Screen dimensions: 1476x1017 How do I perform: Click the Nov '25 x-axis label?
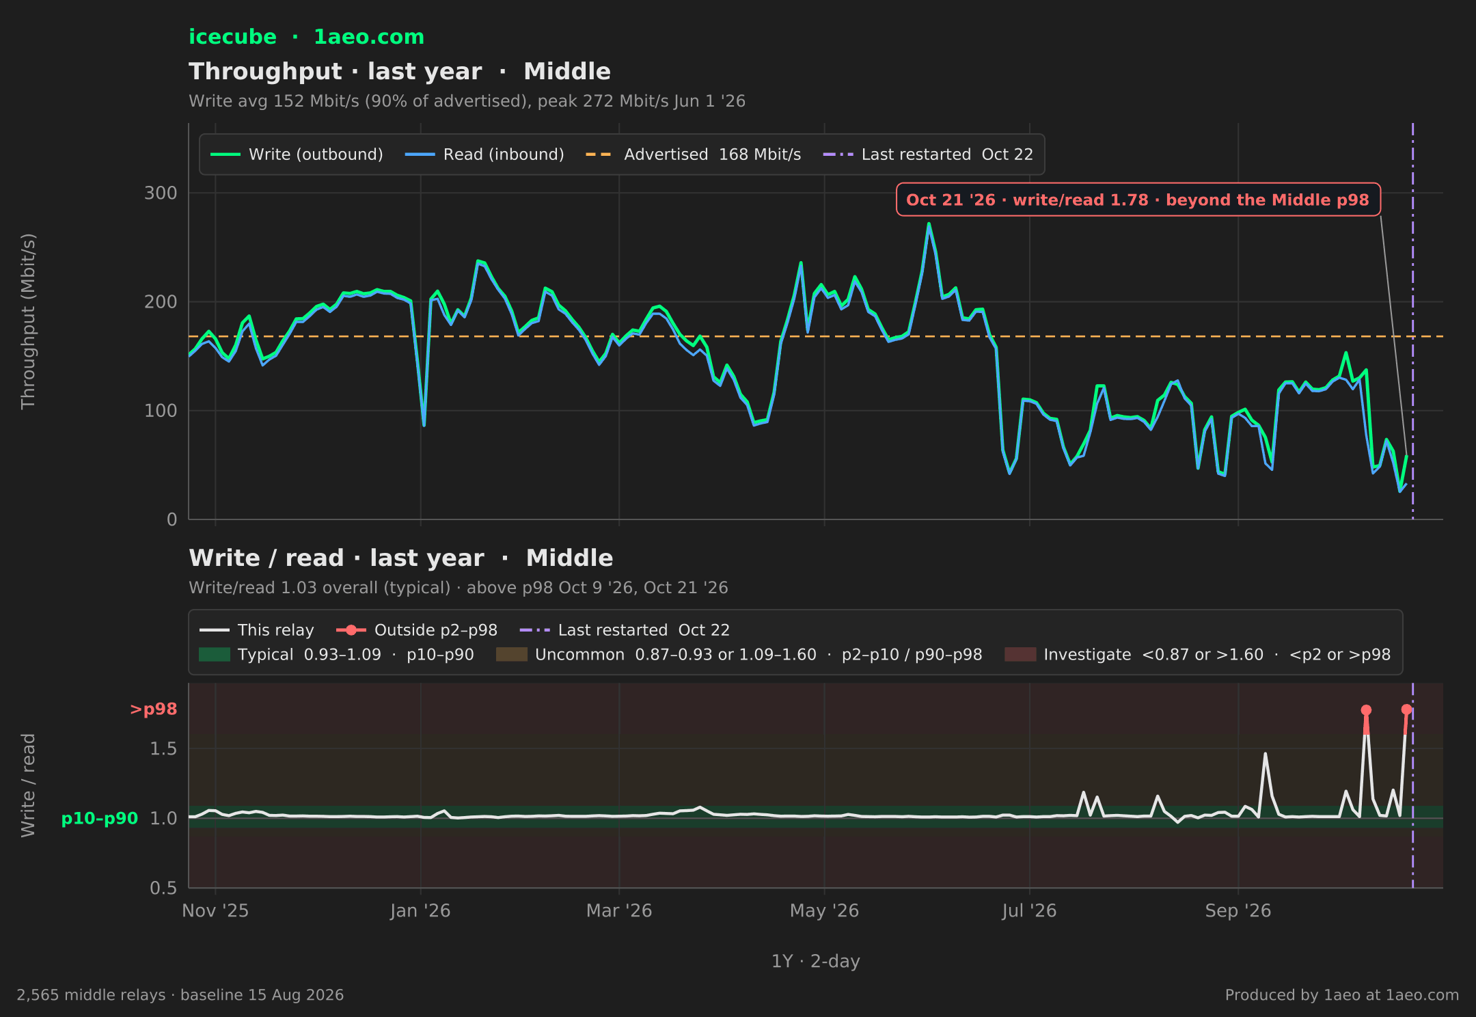pos(215,911)
